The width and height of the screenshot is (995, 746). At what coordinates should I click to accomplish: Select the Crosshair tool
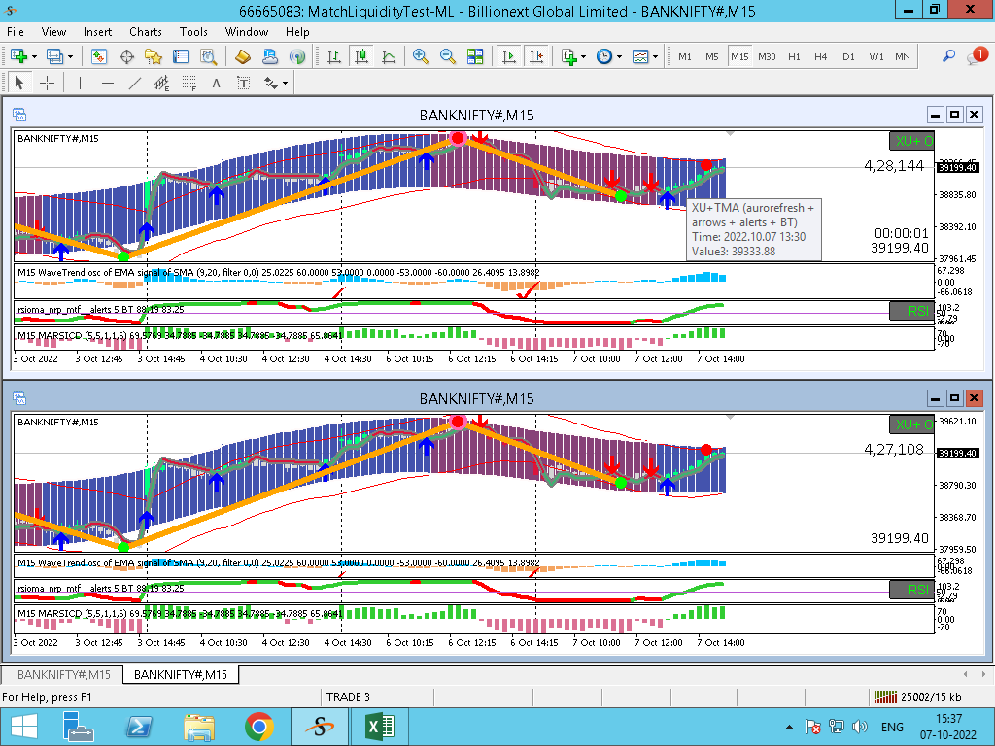pos(47,83)
